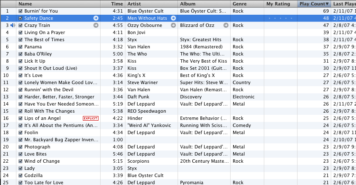
Task: Uncheck the Baba O'Riley checkbox
Action: coord(21,54)
